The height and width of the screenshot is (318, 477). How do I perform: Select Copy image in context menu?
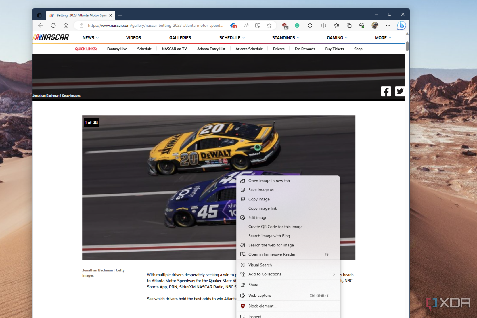(288, 199)
